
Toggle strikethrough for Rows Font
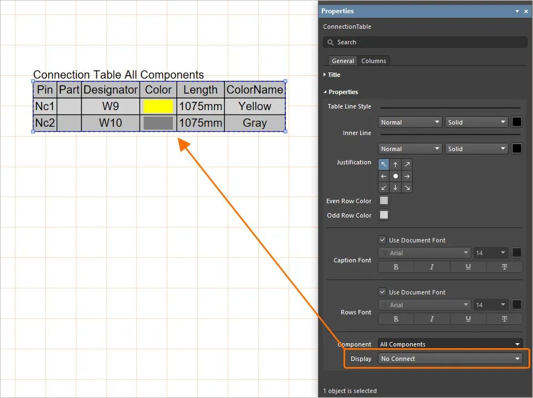coord(504,319)
